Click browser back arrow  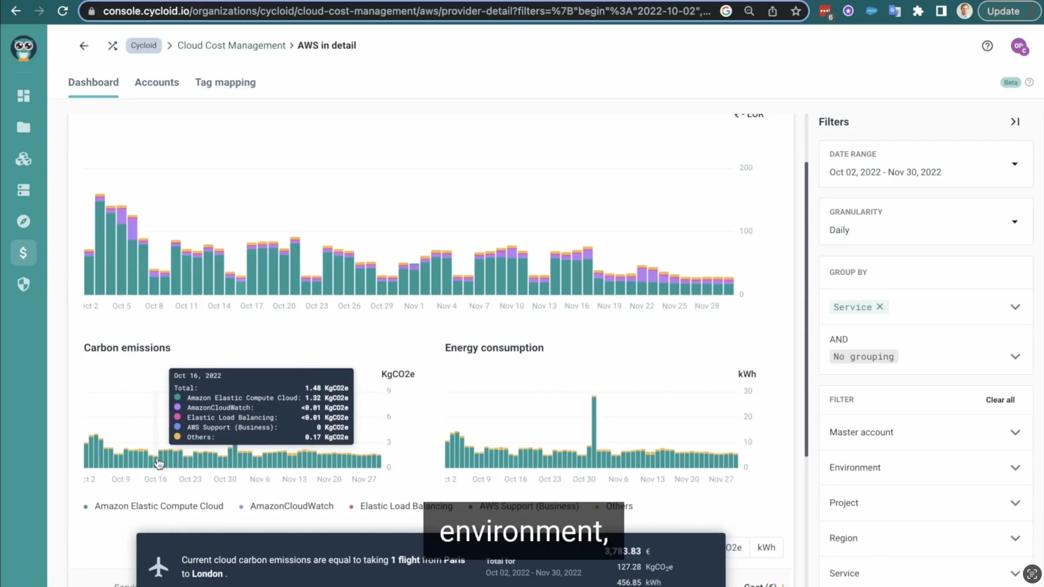(x=16, y=11)
